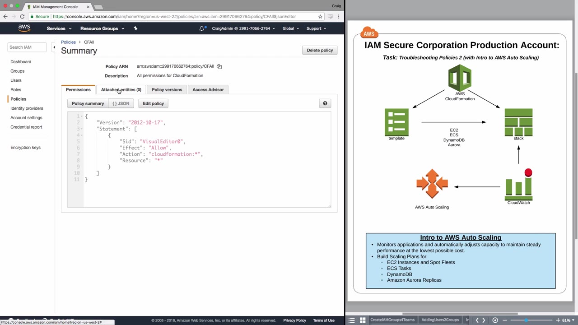The height and width of the screenshot is (325, 578).
Task: Click the stack icon in the diagram
Action: pyautogui.click(x=518, y=122)
